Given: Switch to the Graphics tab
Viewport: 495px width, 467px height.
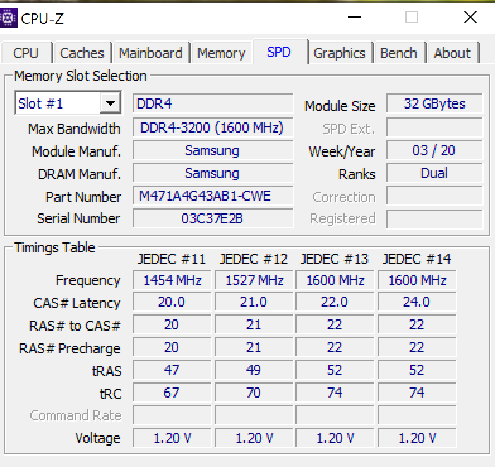Looking at the screenshot, I should tap(340, 53).
